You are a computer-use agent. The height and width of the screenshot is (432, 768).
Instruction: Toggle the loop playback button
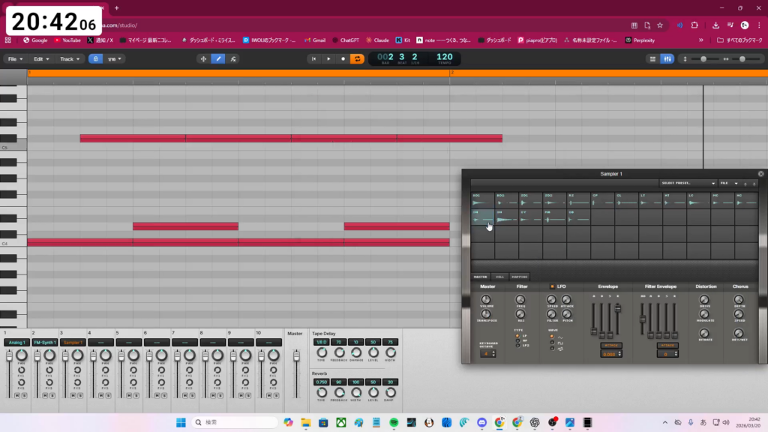pyautogui.click(x=357, y=58)
